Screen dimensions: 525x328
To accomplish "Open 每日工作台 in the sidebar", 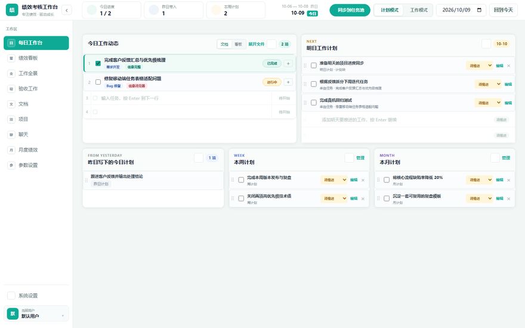I will coord(36,43).
